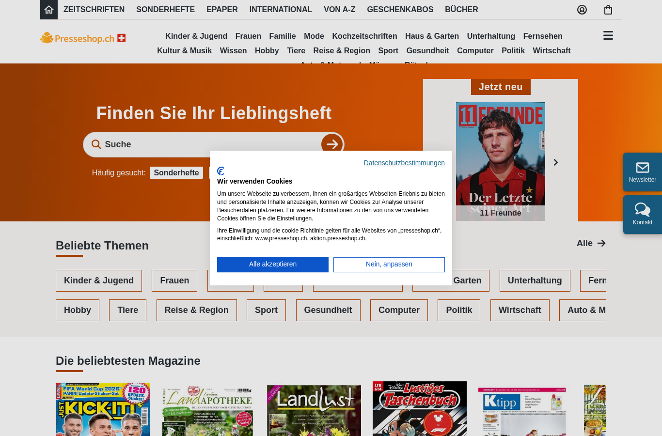Accept all cookies with Alle akzeptieren
The width and height of the screenshot is (662, 436).
[x=273, y=265]
